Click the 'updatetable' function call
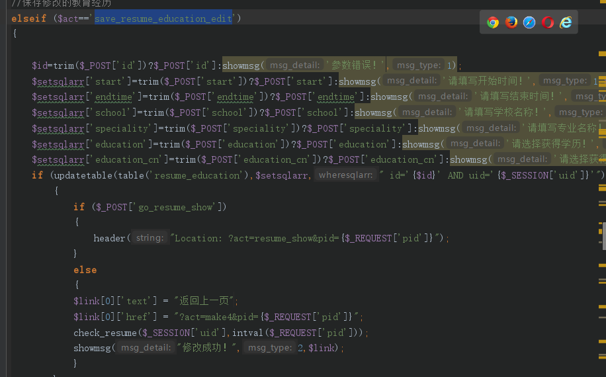 point(83,175)
